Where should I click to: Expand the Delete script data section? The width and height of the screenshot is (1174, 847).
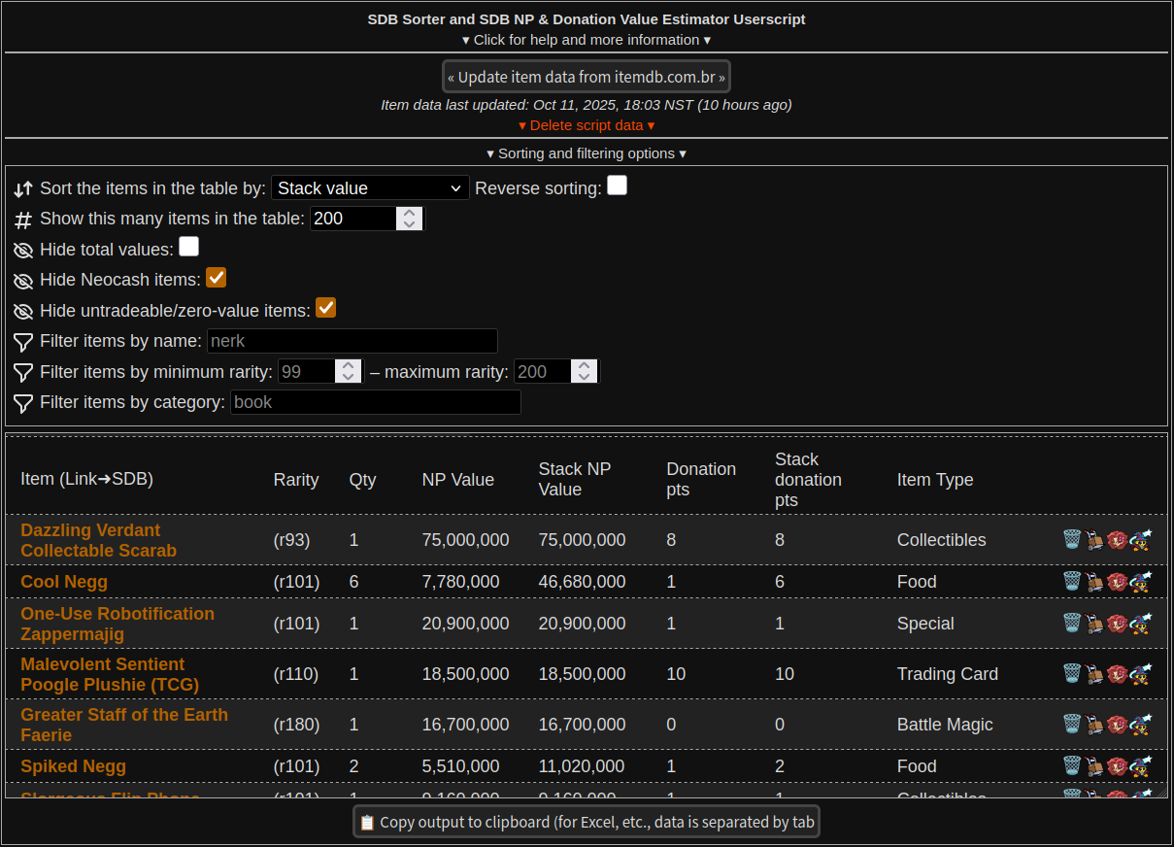point(587,125)
